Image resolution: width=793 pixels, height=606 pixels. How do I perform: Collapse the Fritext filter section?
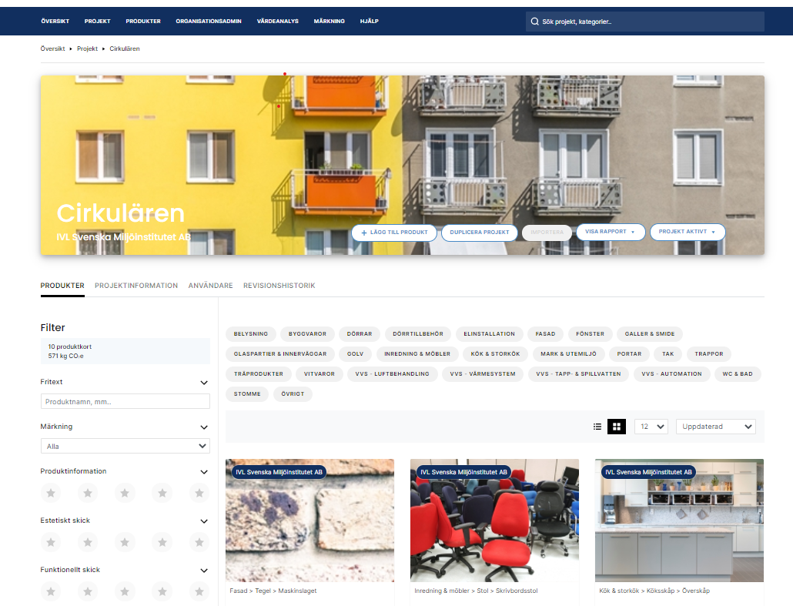coord(204,383)
